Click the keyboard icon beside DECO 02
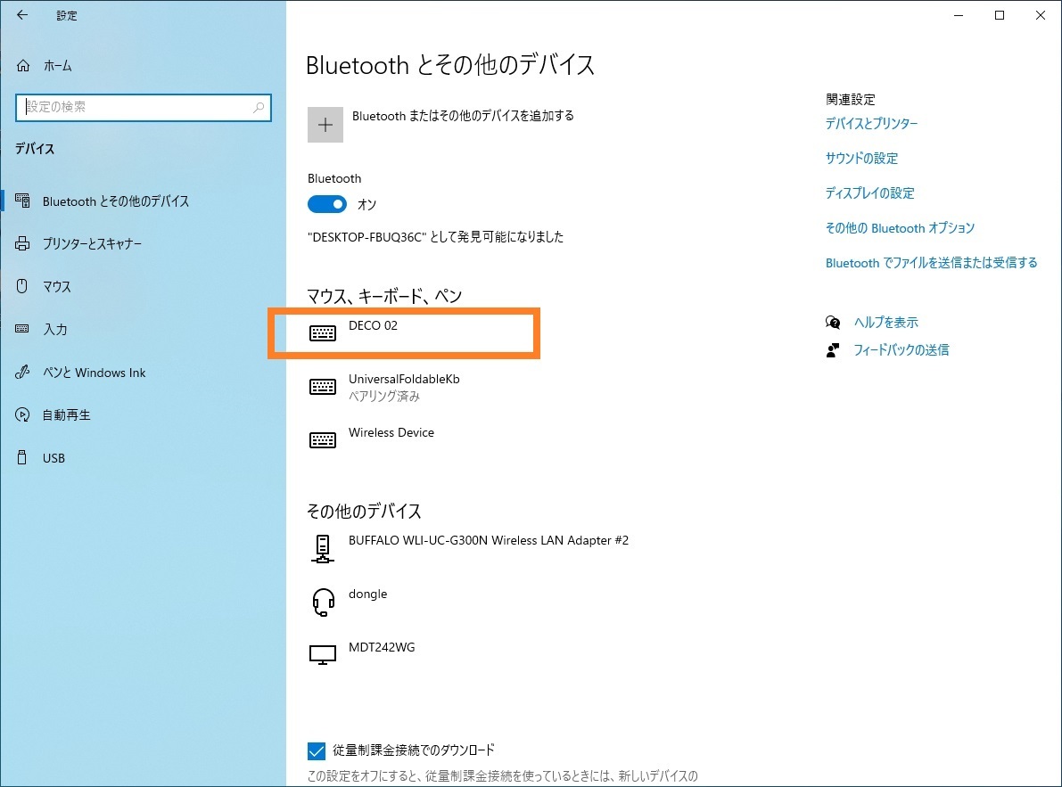The image size is (1062, 787). tap(323, 333)
